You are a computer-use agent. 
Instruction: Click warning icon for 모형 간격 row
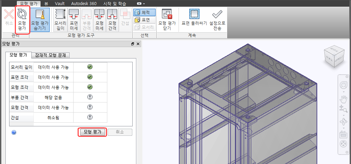90,107
